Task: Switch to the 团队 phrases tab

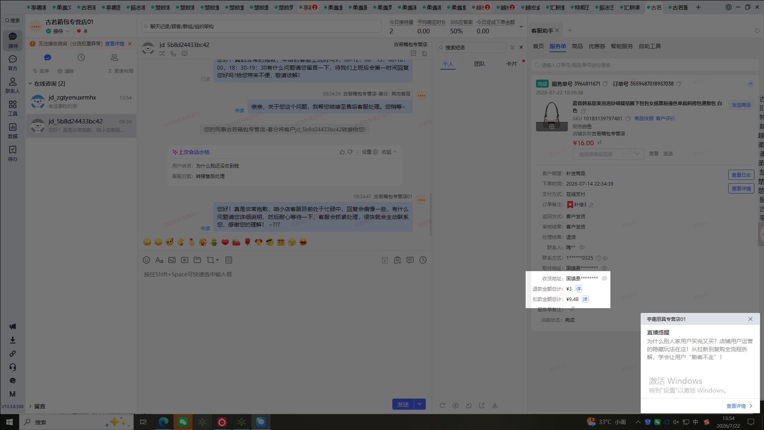Action: [x=480, y=64]
